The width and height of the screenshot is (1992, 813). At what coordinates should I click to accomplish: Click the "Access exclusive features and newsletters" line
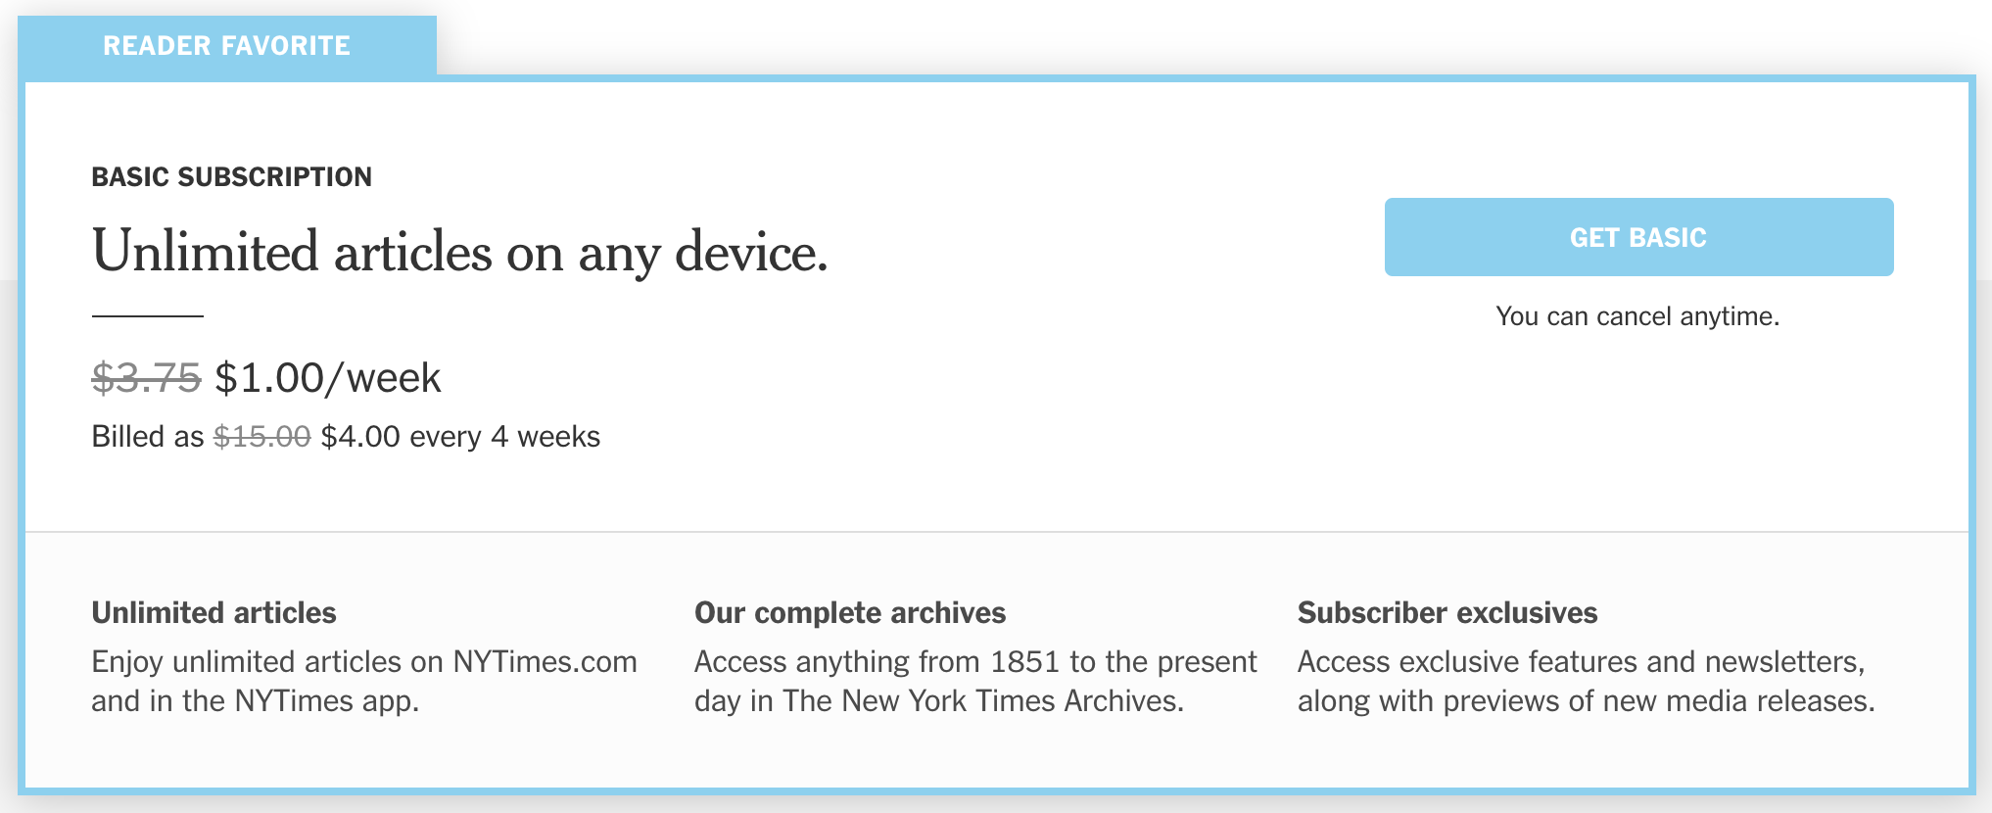pyautogui.click(x=1580, y=662)
